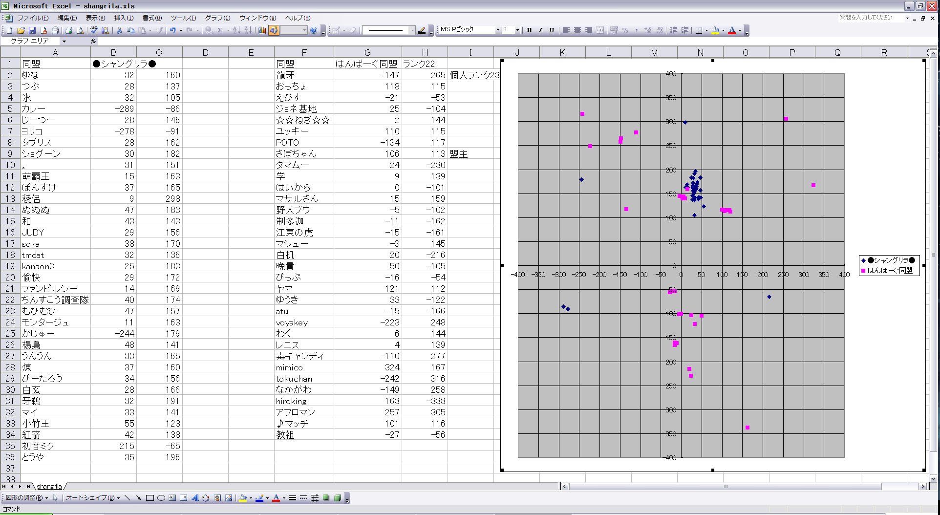
Task: Click the Print icon in the toolbar
Action: [68, 30]
